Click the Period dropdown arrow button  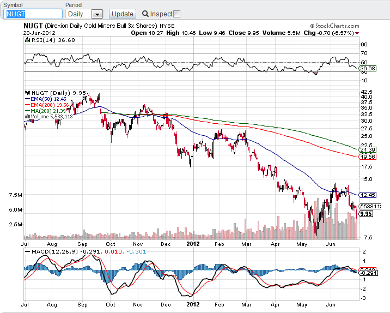click(x=97, y=14)
